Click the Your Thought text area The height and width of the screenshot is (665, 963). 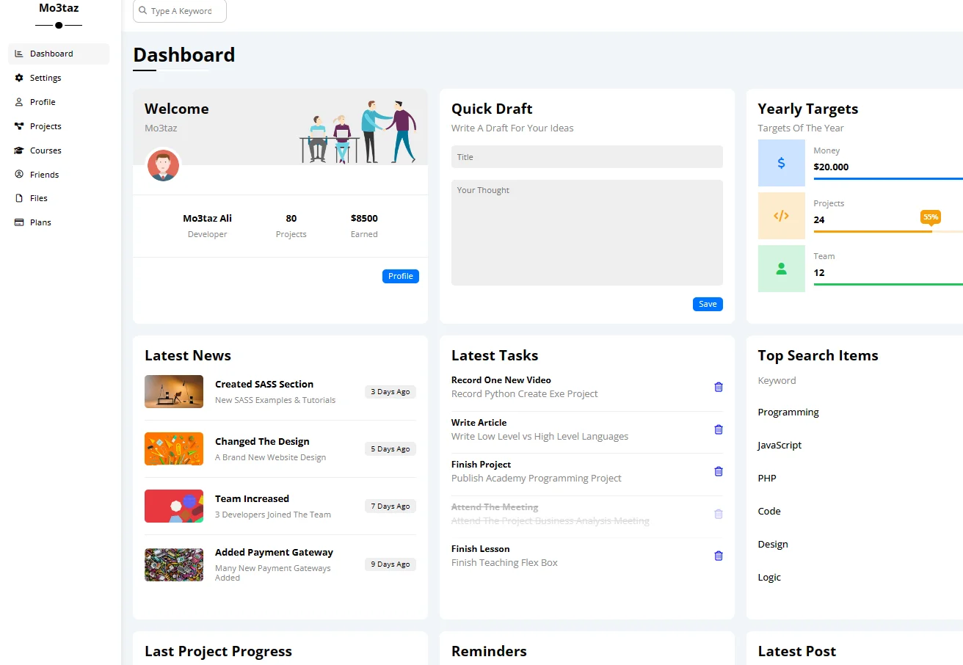587,233
